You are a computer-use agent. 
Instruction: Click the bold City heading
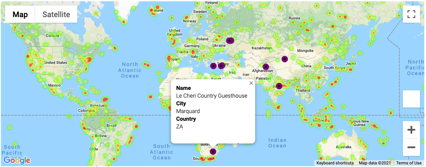[x=181, y=104]
